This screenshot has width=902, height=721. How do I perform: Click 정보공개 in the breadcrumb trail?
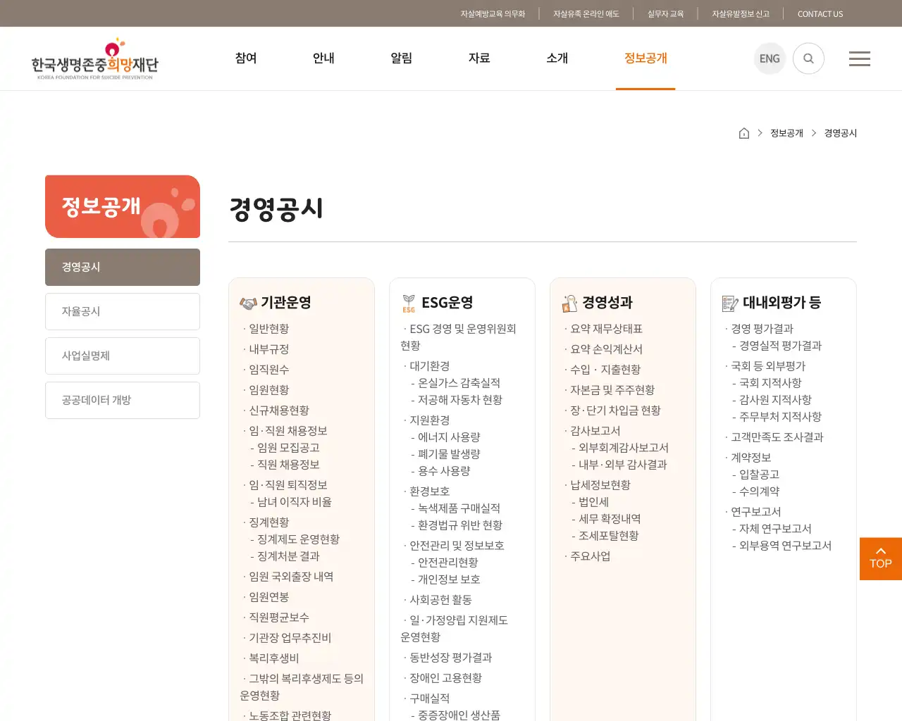pyautogui.click(x=786, y=132)
